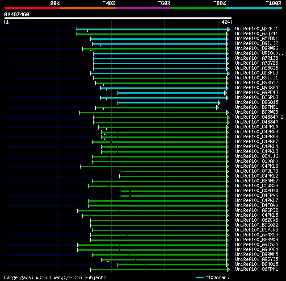Open the UniRef100_C5YJK3 entry
The height and width of the screenshot is (281, 286).
257,230
